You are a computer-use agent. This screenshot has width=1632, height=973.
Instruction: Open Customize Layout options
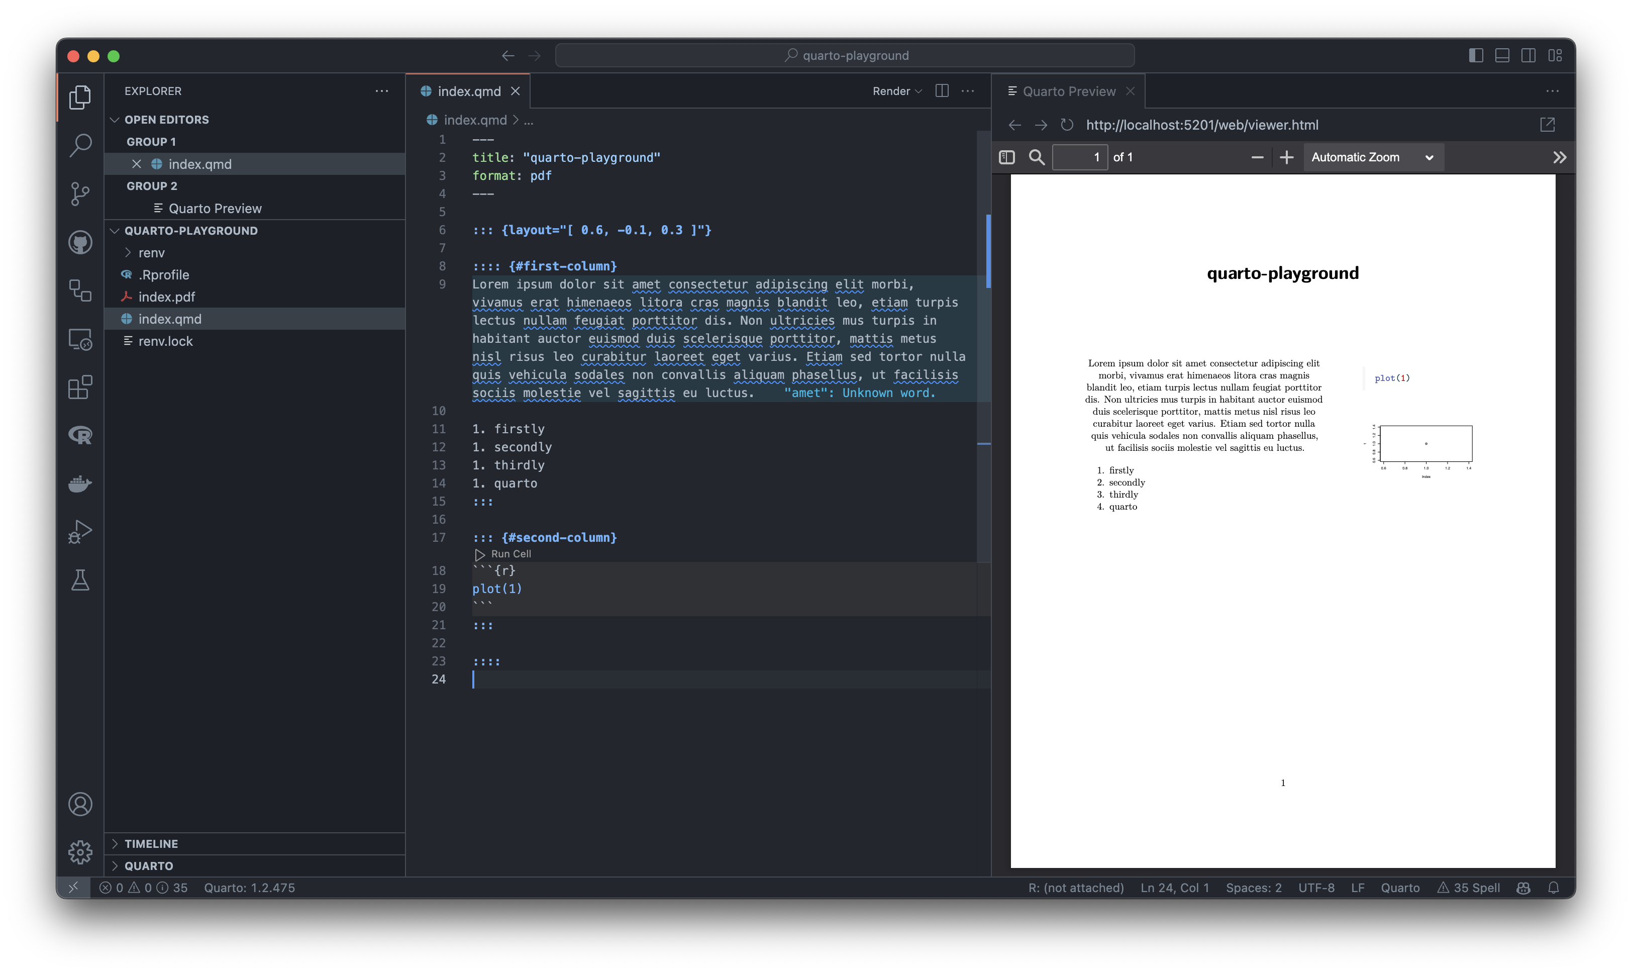1555,56
